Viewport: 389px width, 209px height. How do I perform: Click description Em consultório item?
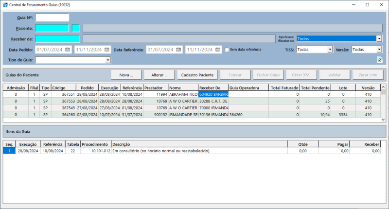pos(199,151)
